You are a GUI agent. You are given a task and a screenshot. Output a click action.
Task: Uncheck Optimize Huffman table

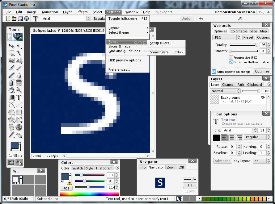(231, 62)
